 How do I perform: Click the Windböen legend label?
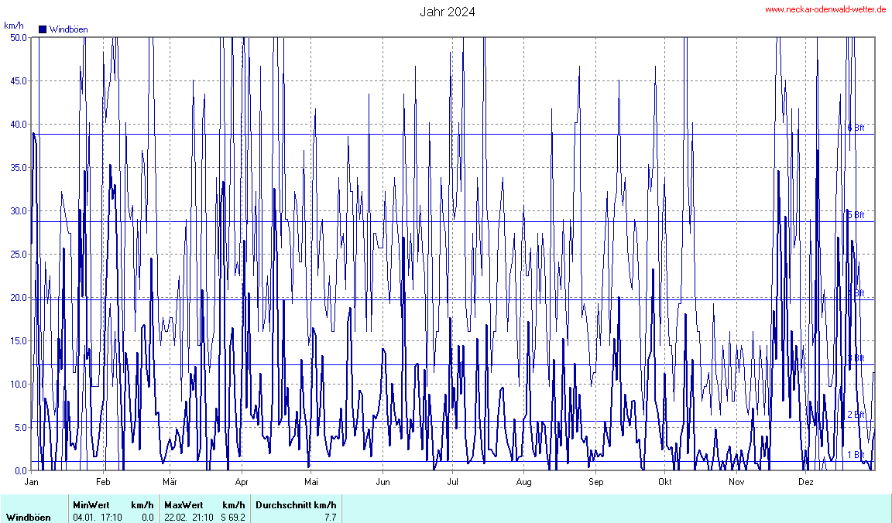[x=68, y=29]
